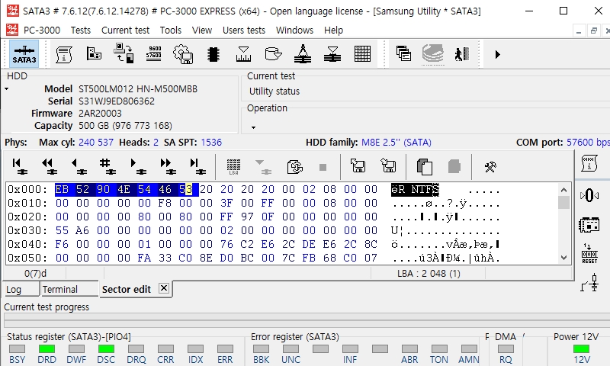The height and width of the screenshot is (366, 610).
Task: Select the SATA3 port button
Action: (24, 54)
